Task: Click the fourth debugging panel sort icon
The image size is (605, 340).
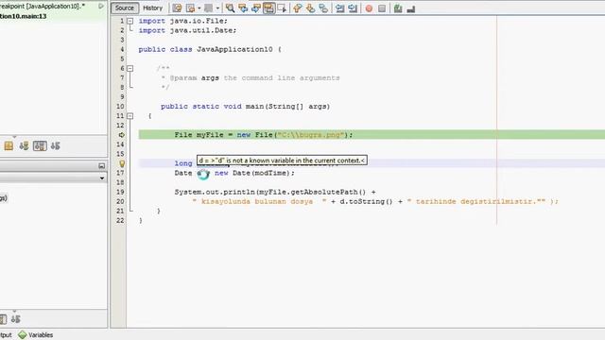Action: pyautogui.click(x=55, y=145)
